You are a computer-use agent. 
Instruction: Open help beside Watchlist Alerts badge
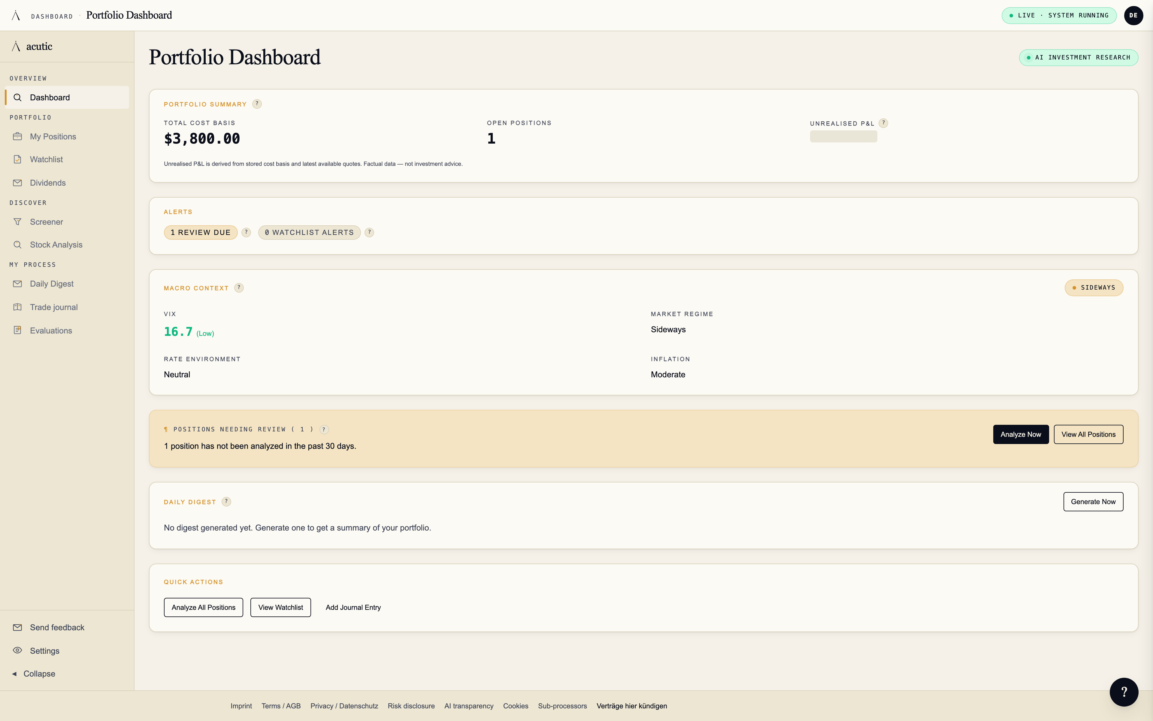[x=369, y=232]
